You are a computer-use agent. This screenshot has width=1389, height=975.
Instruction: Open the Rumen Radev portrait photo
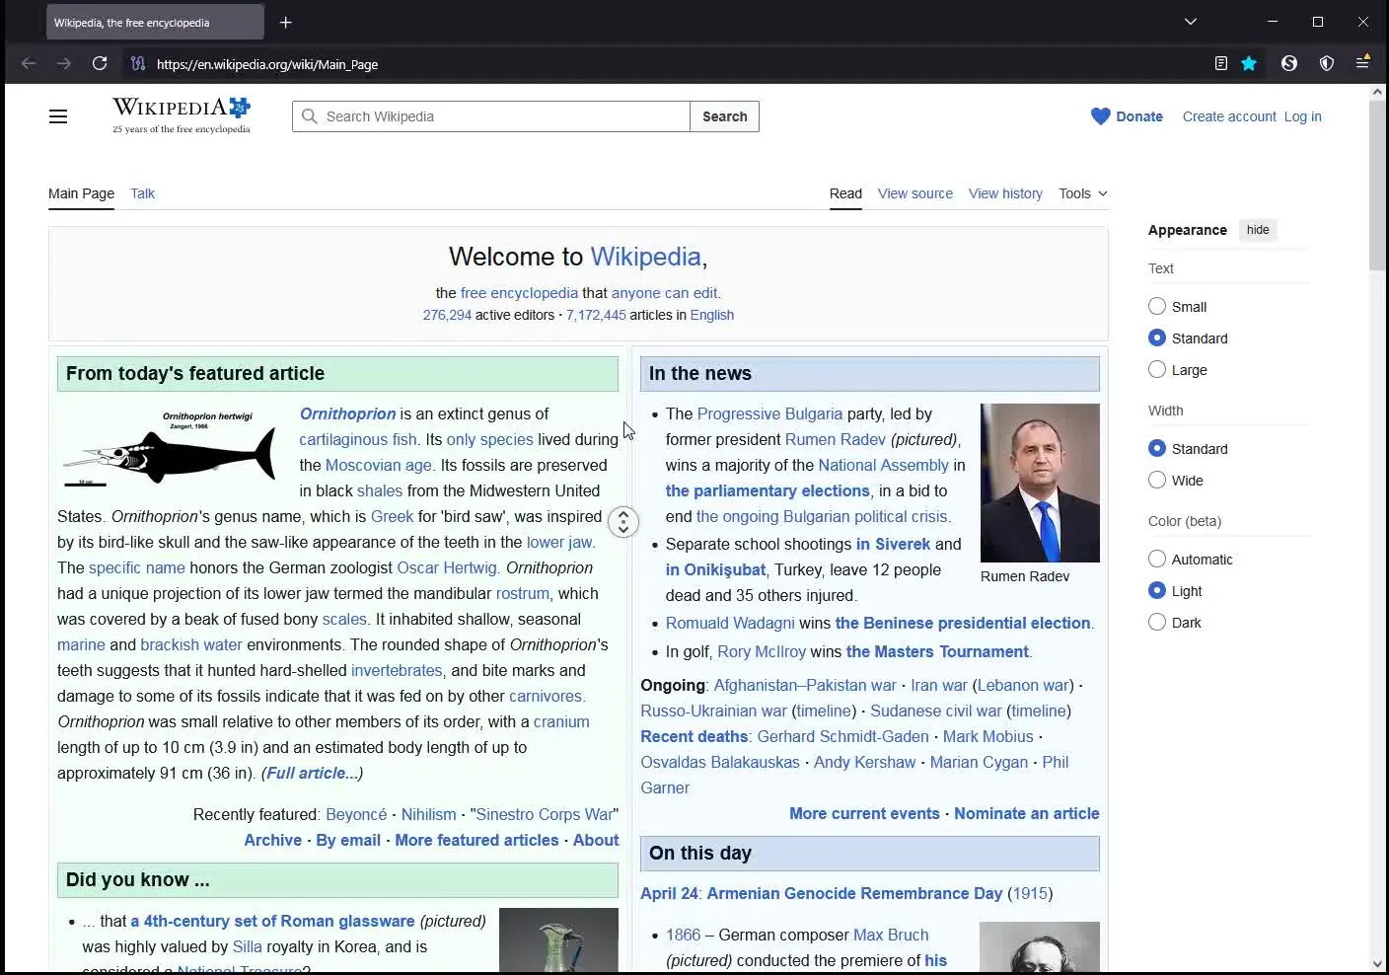tap(1040, 483)
